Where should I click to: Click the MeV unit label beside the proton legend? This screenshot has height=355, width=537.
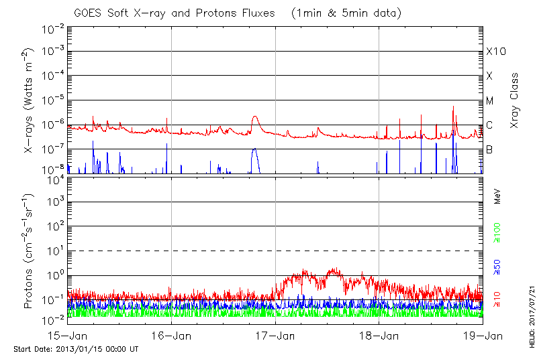(x=498, y=197)
